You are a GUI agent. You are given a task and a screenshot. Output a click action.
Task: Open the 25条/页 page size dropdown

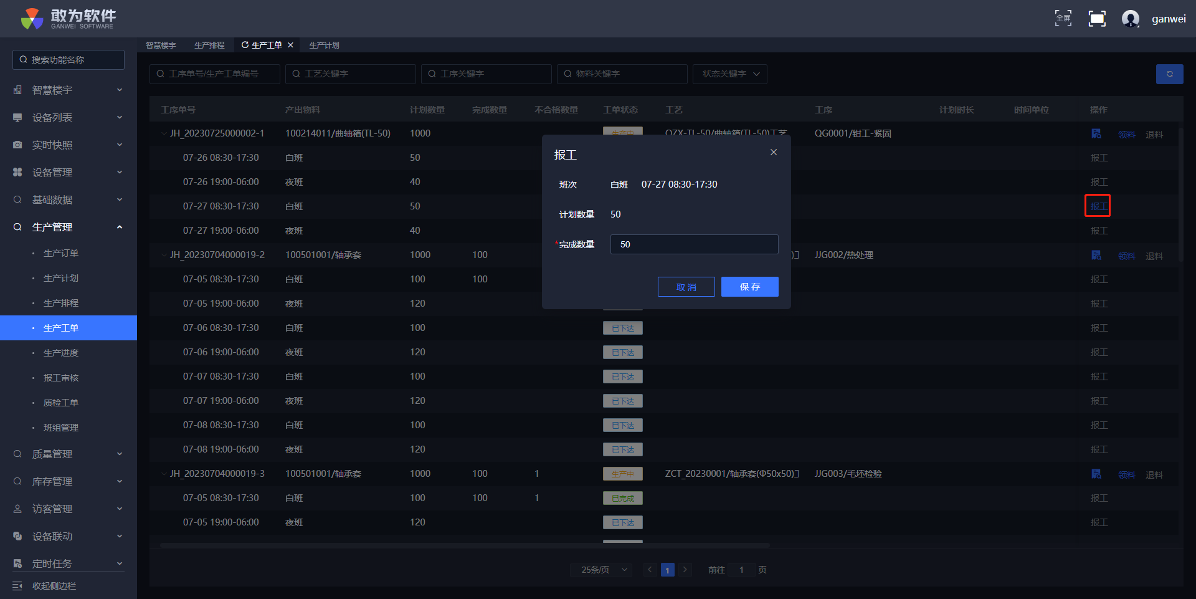(x=601, y=570)
